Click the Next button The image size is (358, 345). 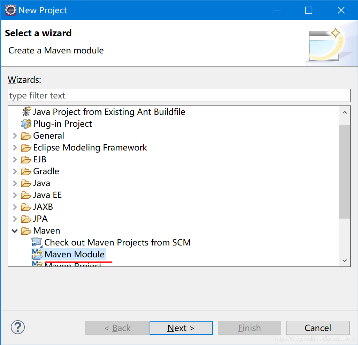coord(181,328)
